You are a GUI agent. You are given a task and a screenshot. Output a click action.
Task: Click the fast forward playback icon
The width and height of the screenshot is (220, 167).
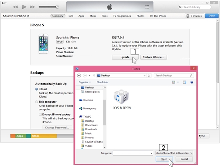pos(32,7)
